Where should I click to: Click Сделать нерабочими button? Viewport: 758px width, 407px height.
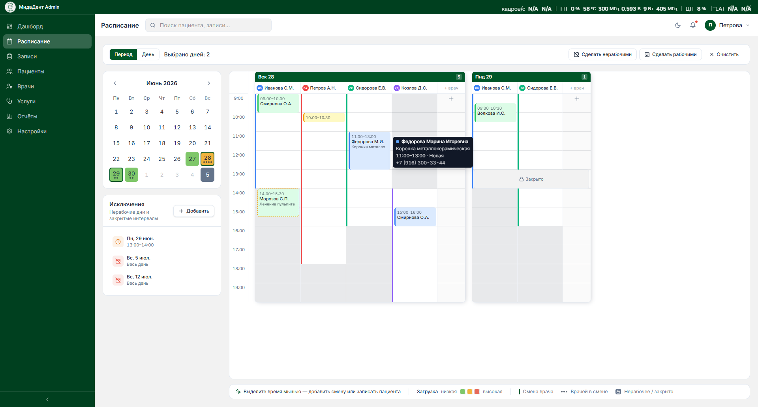coord(602,54)
